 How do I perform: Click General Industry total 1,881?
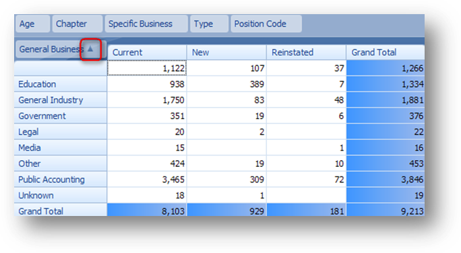[386, 100]
